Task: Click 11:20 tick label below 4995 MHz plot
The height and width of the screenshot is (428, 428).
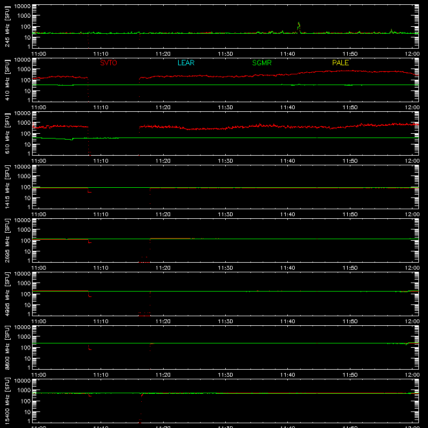Action: click(x=163, y=322)
